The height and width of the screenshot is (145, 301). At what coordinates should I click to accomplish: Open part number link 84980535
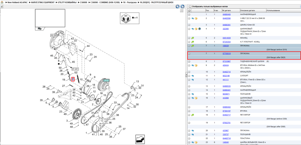[x=227, y=86]
